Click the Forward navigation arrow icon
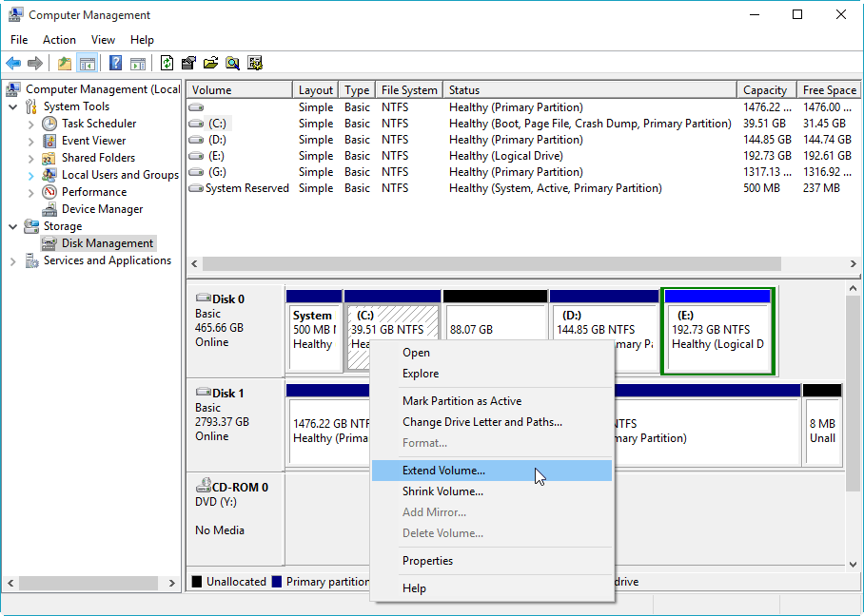 click(x=36, y=63)
